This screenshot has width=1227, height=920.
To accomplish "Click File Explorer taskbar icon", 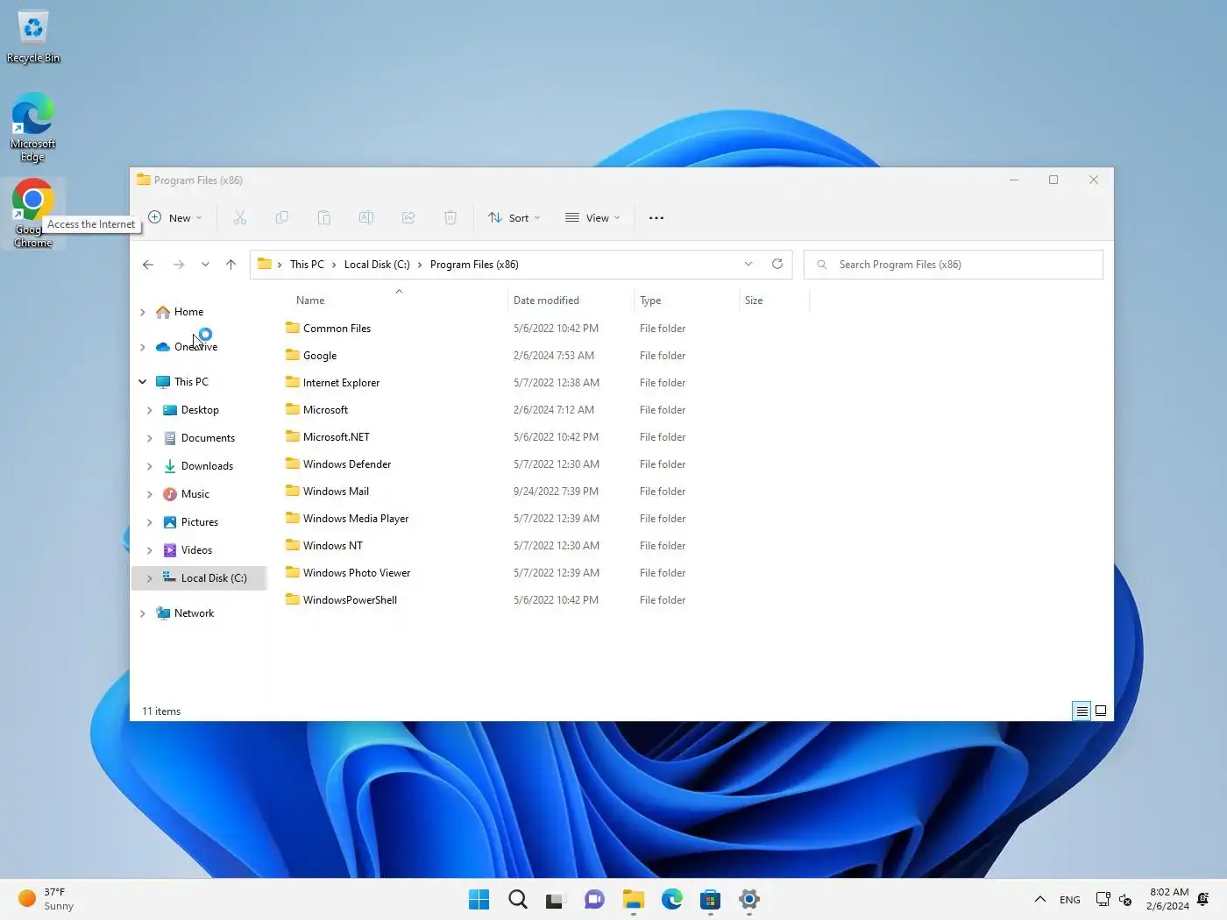I will 634,899.
